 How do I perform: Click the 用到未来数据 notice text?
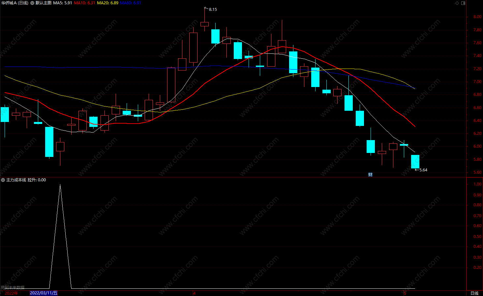(13, 287)
